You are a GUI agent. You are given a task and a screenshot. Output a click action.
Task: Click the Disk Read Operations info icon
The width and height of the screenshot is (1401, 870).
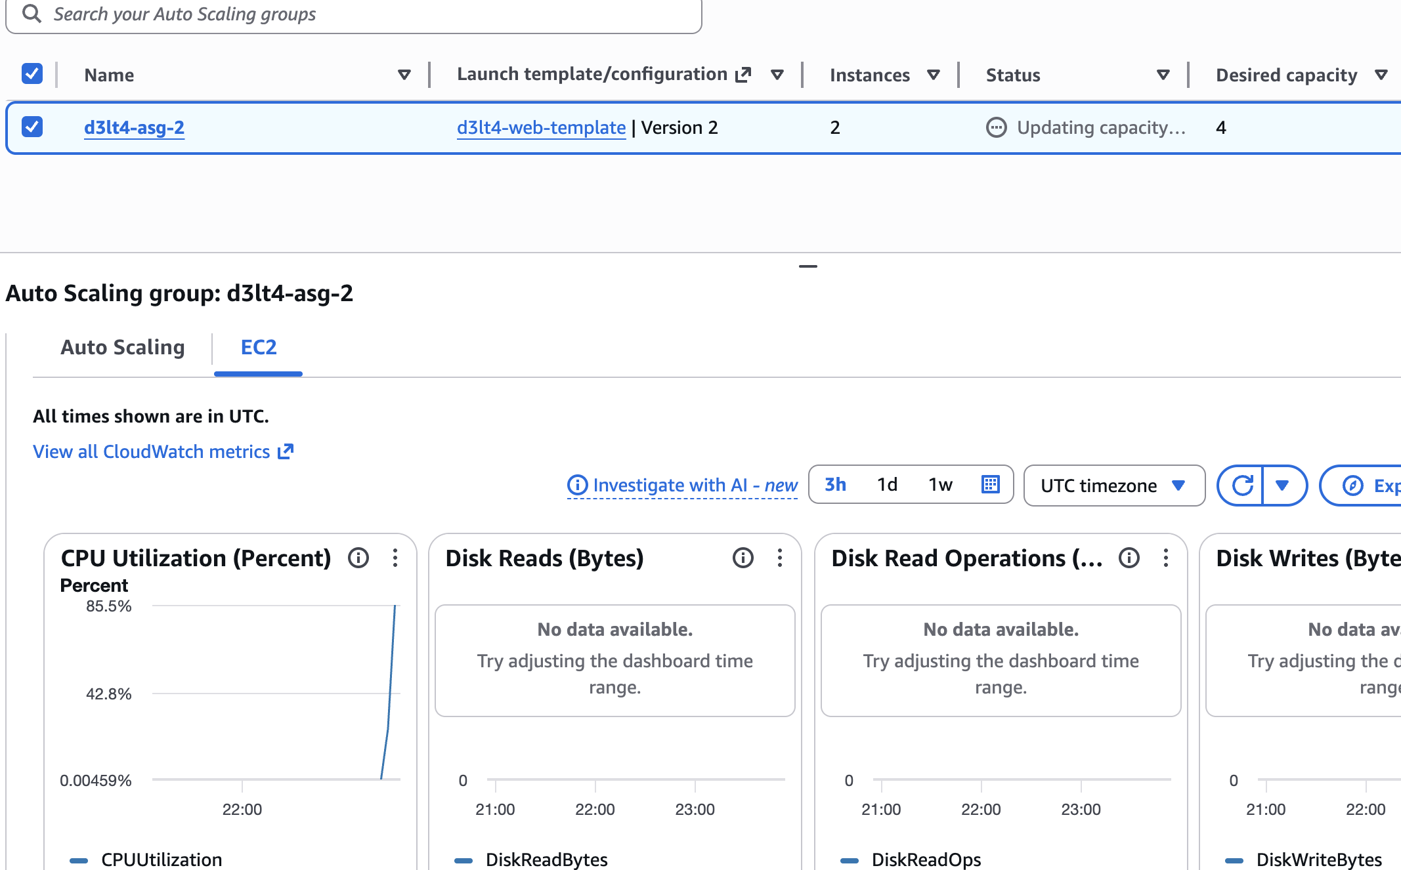(x=1129, y=558)
